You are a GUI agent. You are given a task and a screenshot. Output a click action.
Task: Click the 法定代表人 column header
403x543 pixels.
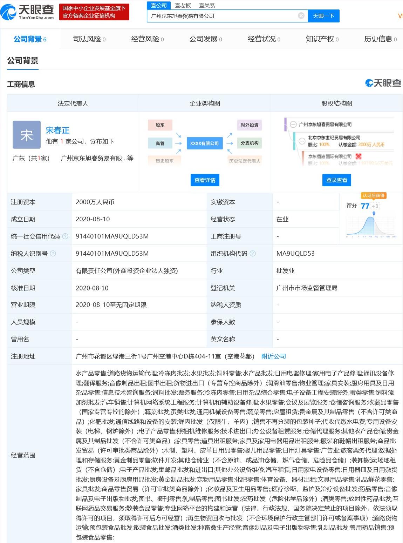(73, 103)
